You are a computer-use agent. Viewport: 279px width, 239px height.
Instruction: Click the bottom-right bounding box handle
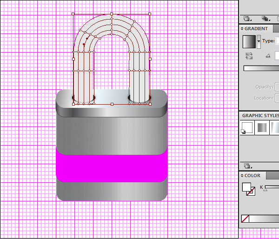[x=150, y=104]
